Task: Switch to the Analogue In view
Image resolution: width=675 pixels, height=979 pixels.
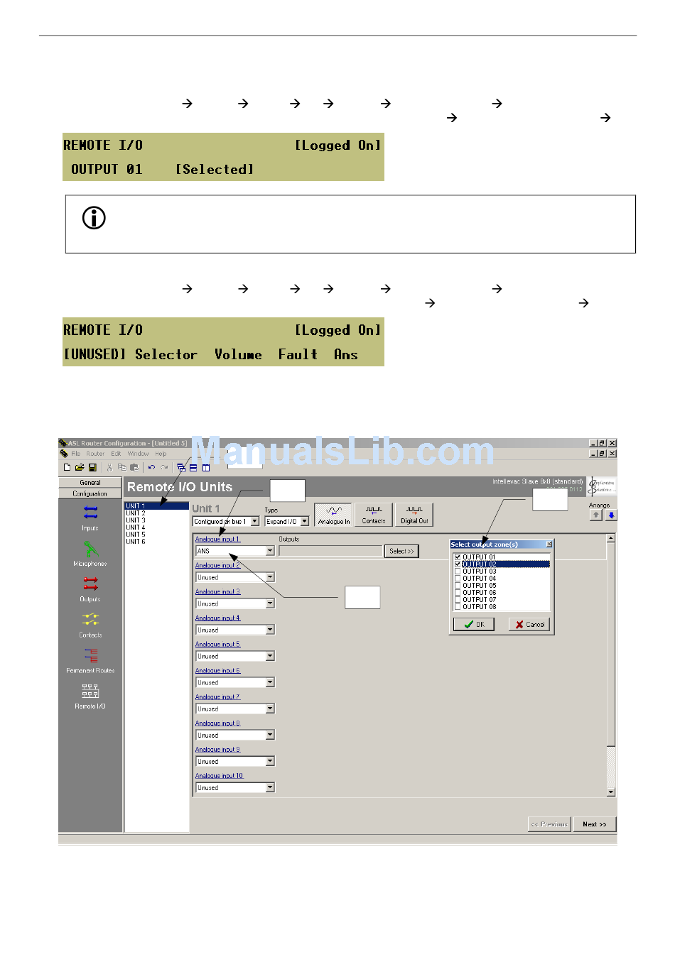Action: 334,515
